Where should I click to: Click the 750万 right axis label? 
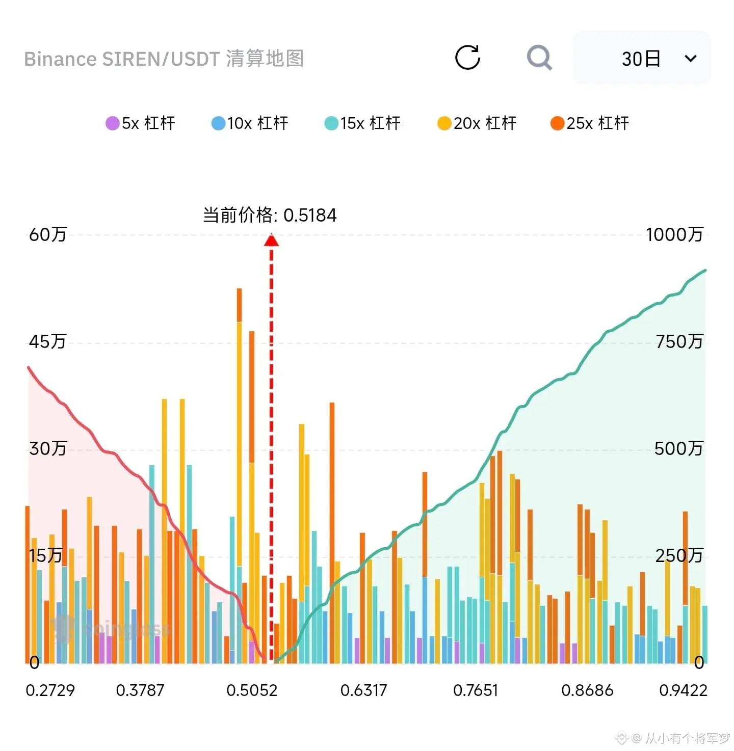click(x=679, y=341)
